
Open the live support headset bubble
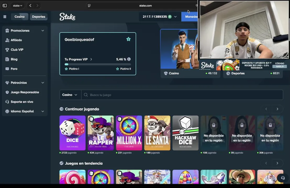click(x=283, y=178)
